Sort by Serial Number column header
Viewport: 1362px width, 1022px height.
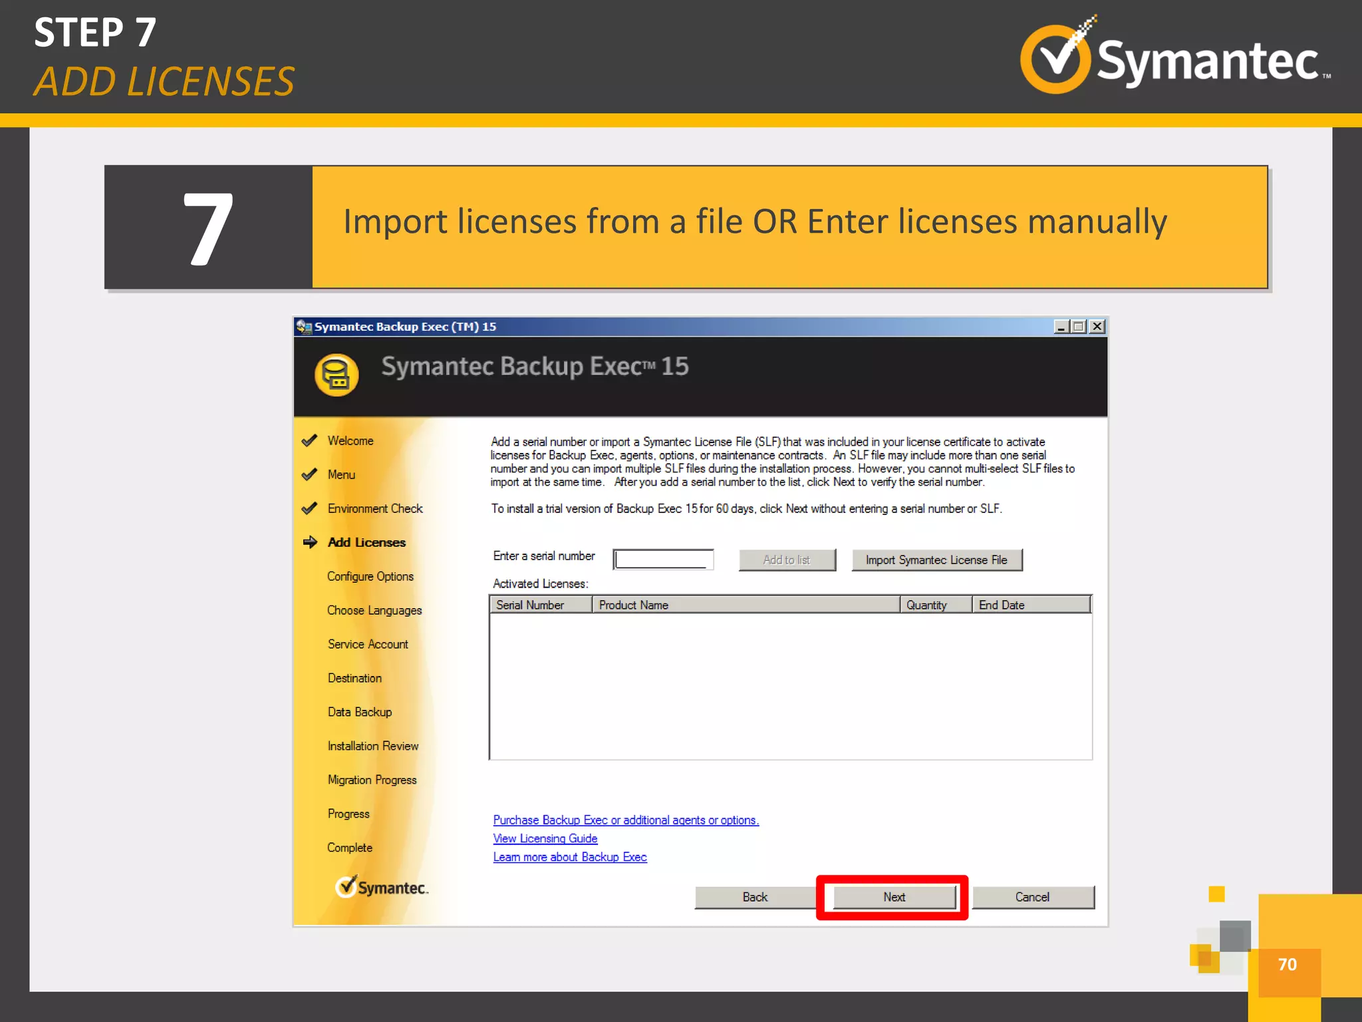(541, 605)
